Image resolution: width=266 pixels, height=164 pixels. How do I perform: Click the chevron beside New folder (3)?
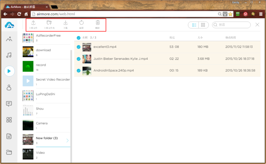pyautogui.click(x=68, y=141)
